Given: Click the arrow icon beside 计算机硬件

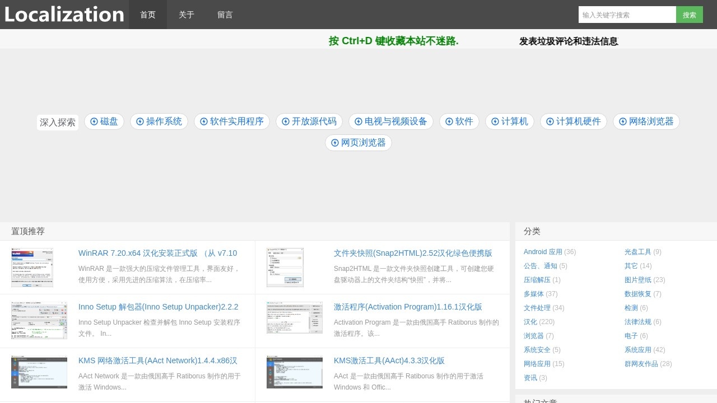Looking at the screenshot, I should (x=550, y=121).
